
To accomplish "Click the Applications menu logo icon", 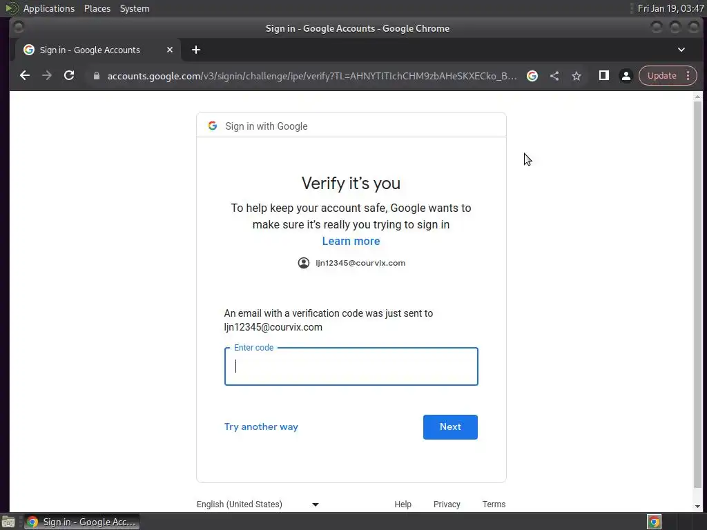I will [x=11, y=8].
